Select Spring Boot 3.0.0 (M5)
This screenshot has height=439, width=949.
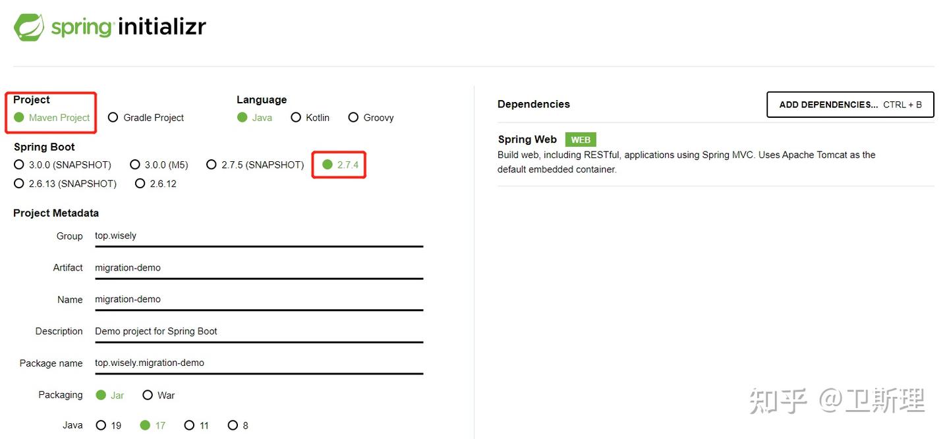click(135, 165)
